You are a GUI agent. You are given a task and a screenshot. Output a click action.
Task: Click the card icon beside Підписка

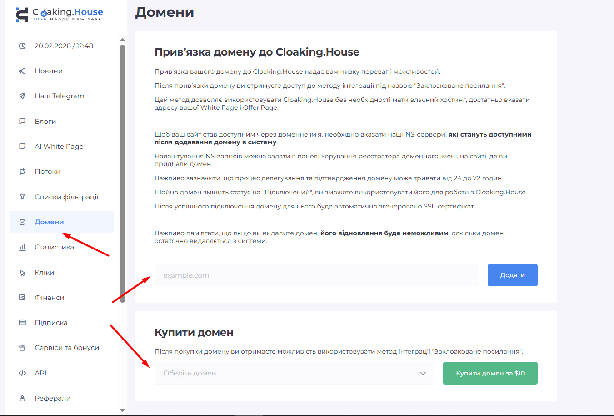point(22,322)
